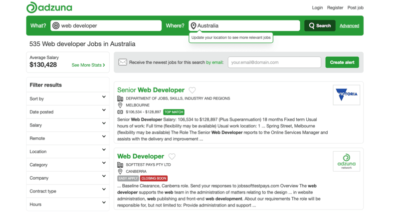Screen dimensions: 399x214
Task: Expand the Date posted filter
Action: tap(68, 112)
